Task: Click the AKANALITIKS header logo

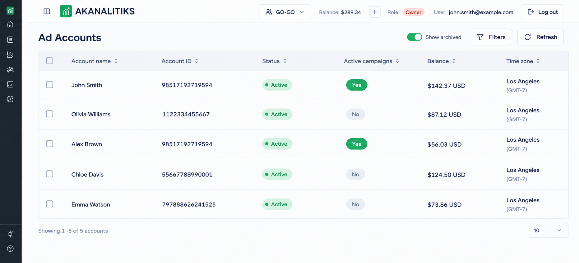Action: point(97,11)
